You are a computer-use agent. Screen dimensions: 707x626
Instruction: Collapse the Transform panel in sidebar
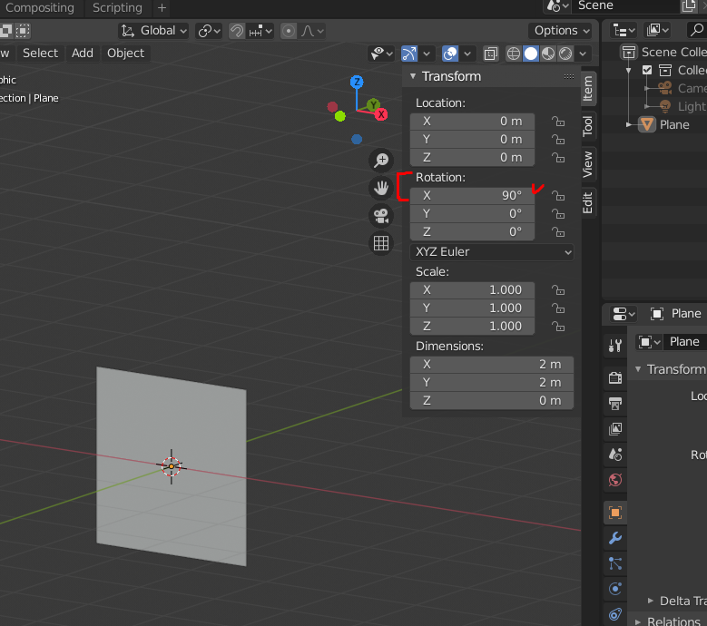413,76
